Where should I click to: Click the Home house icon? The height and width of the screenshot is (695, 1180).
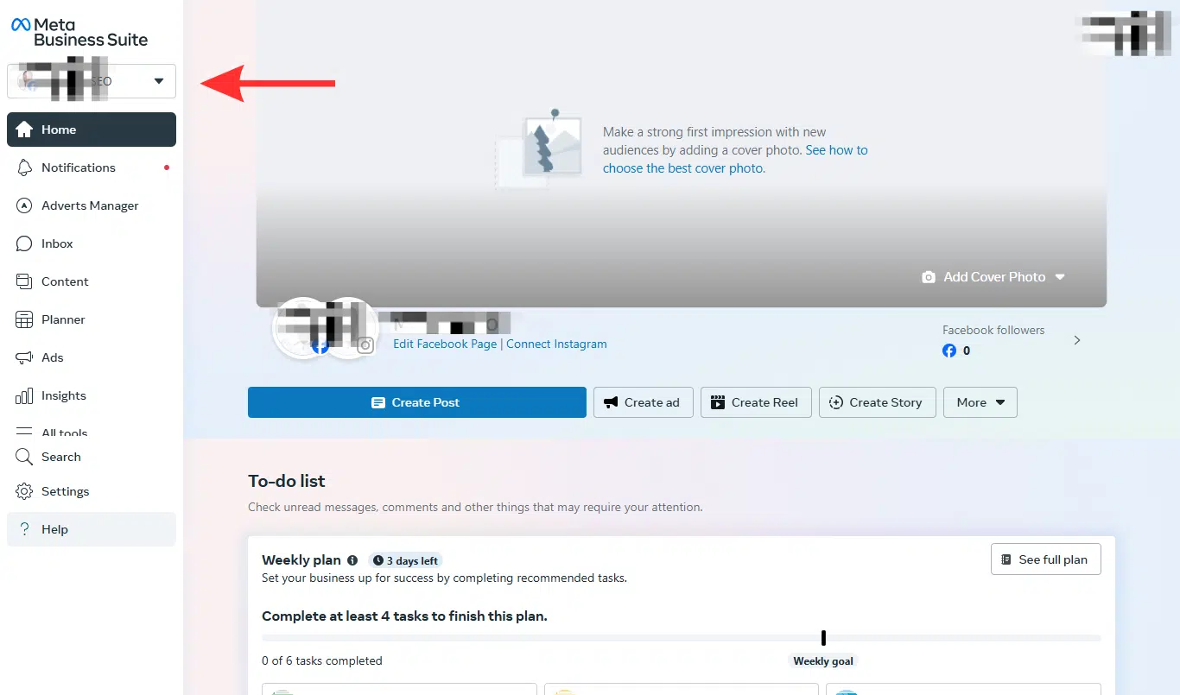click(x=24, y=130)
